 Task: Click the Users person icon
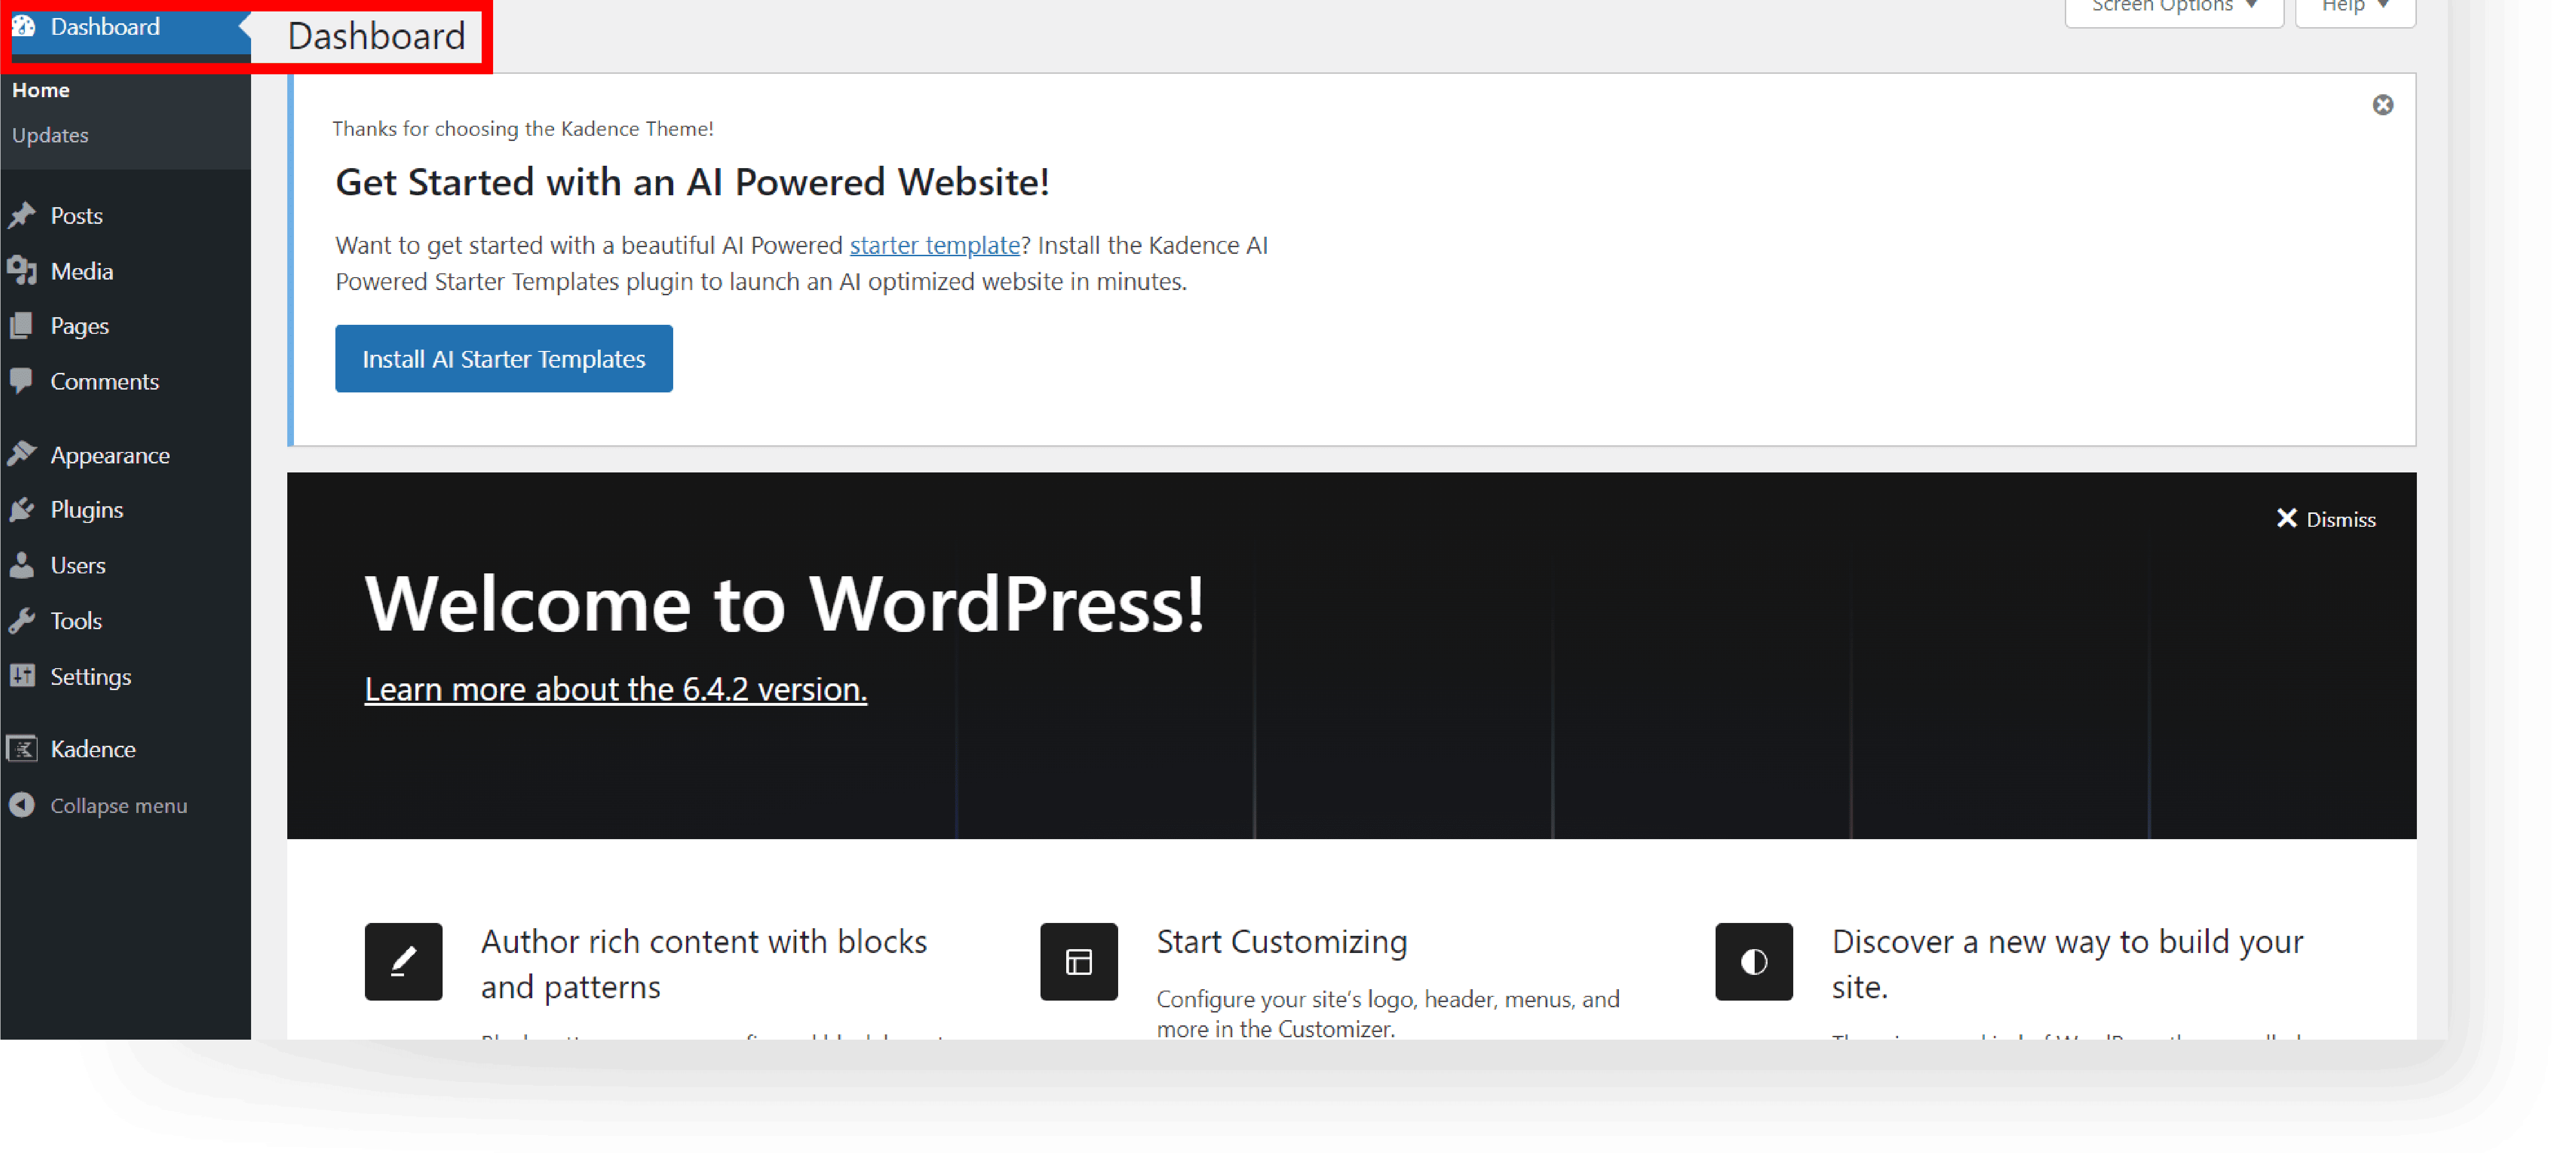pyautogui.click(x=22, y=565)
